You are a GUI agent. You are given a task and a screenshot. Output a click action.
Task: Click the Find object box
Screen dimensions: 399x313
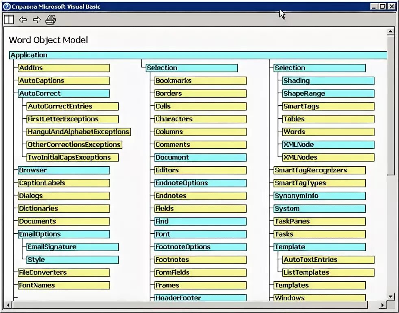coord(201,221)
